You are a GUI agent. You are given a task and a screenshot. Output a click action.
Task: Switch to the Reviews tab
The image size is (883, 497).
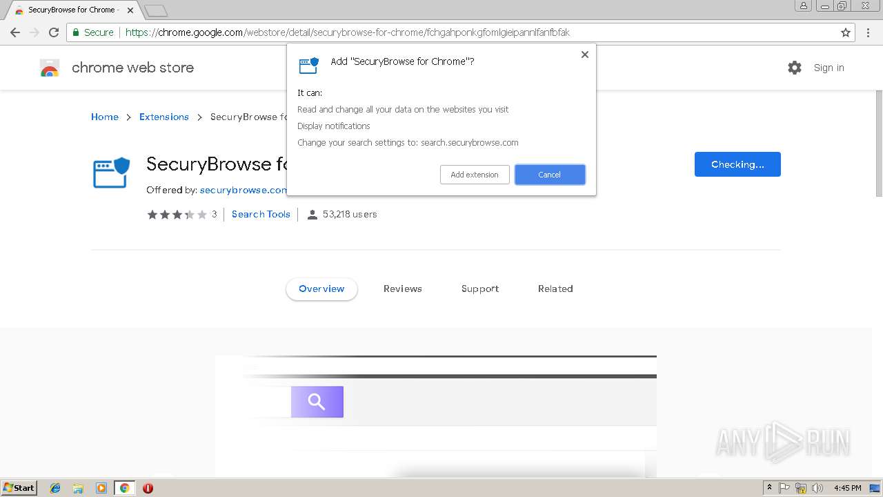[x=403, y=289]
